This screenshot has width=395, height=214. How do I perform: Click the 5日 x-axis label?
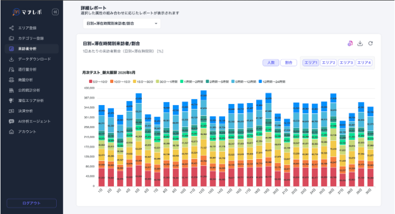tap(137, 190)
